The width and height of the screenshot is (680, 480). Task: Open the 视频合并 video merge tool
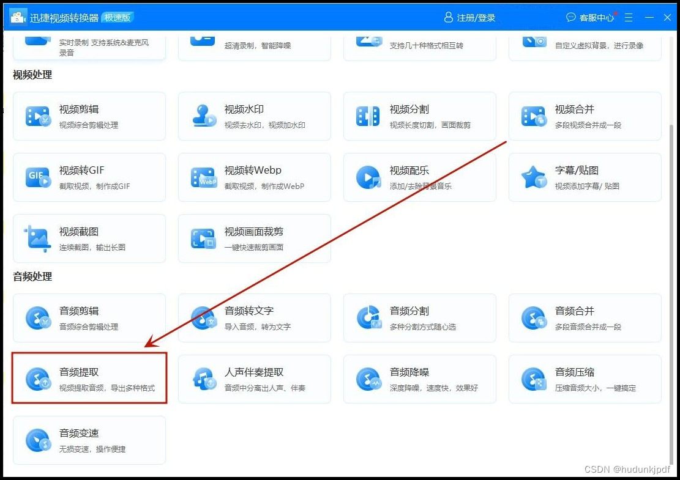585,116
